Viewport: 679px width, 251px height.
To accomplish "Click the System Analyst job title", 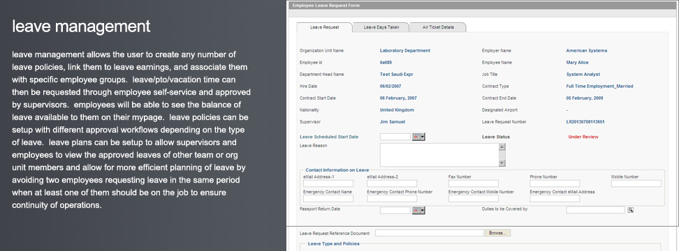I will point(583,75).
